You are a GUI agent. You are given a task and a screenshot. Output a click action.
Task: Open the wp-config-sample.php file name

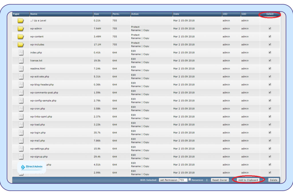click(x=43, y=101)
